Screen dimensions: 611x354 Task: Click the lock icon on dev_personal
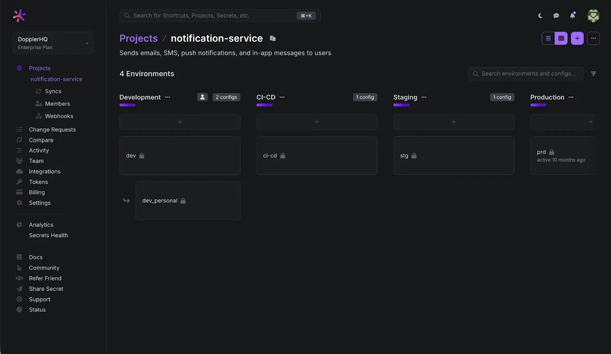click(183, 201)
